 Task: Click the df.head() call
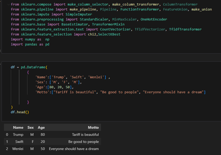pos(20,112)
